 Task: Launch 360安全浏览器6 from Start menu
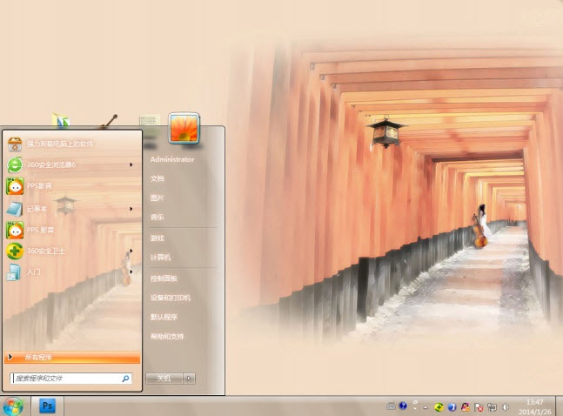click(72, 164)
